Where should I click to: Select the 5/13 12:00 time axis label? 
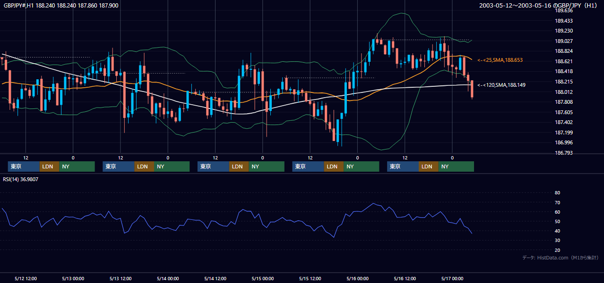tap(120, 278)
